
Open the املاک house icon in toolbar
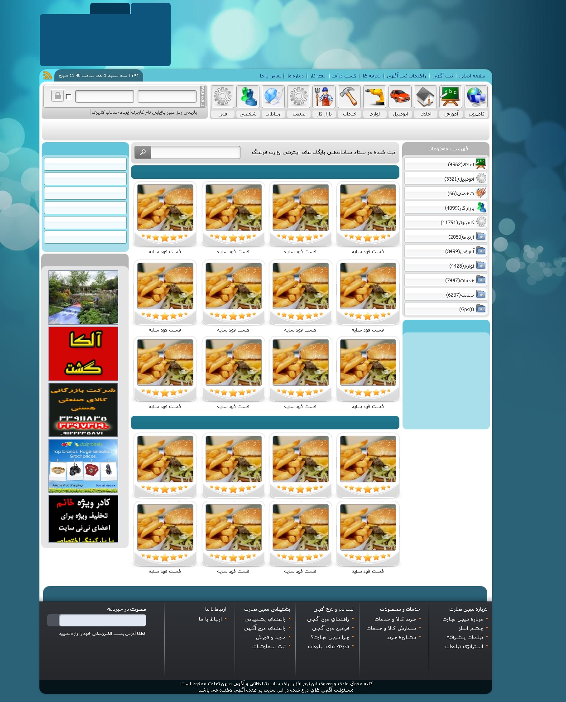[425, 97]
